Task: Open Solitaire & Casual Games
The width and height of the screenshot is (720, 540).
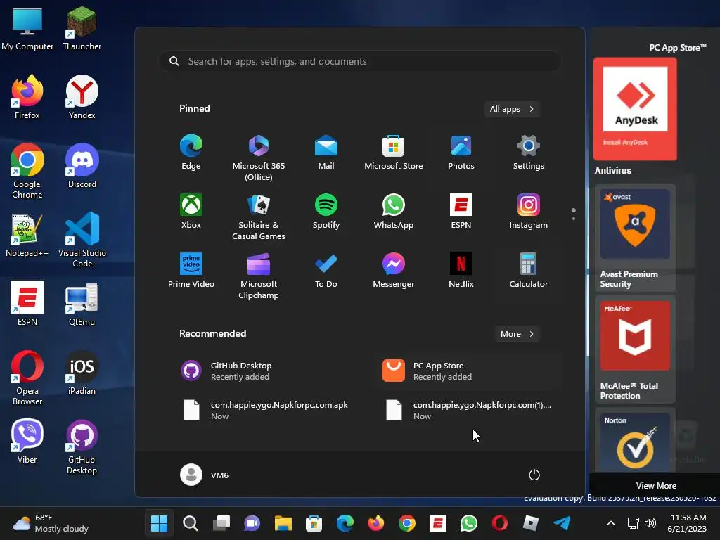Action: point(259,217)
